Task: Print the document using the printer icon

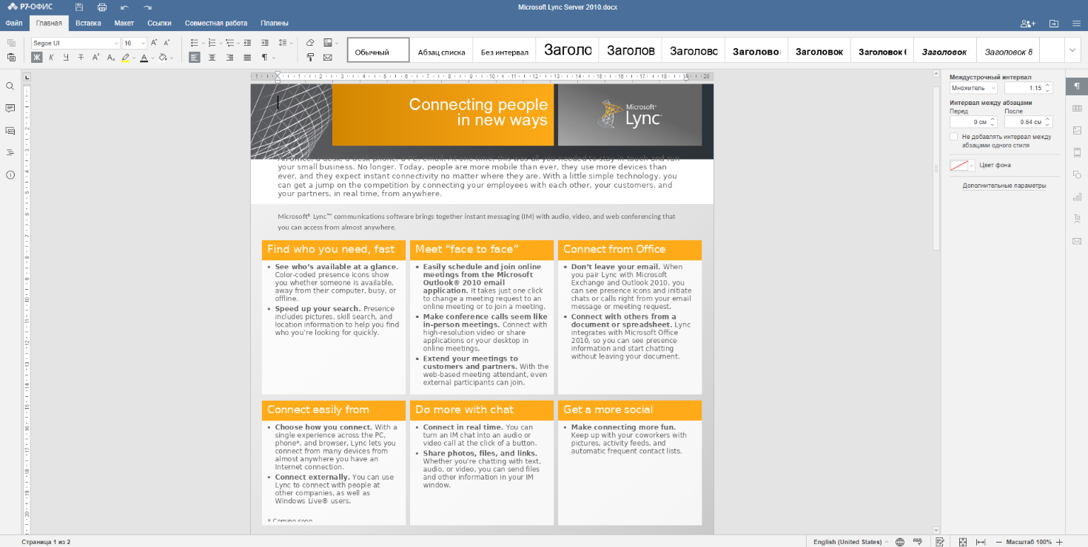Action: 102,7
